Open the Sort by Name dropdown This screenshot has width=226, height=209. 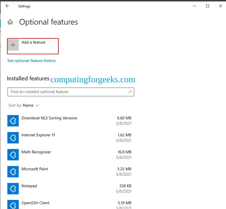click(x=24, y=105)
